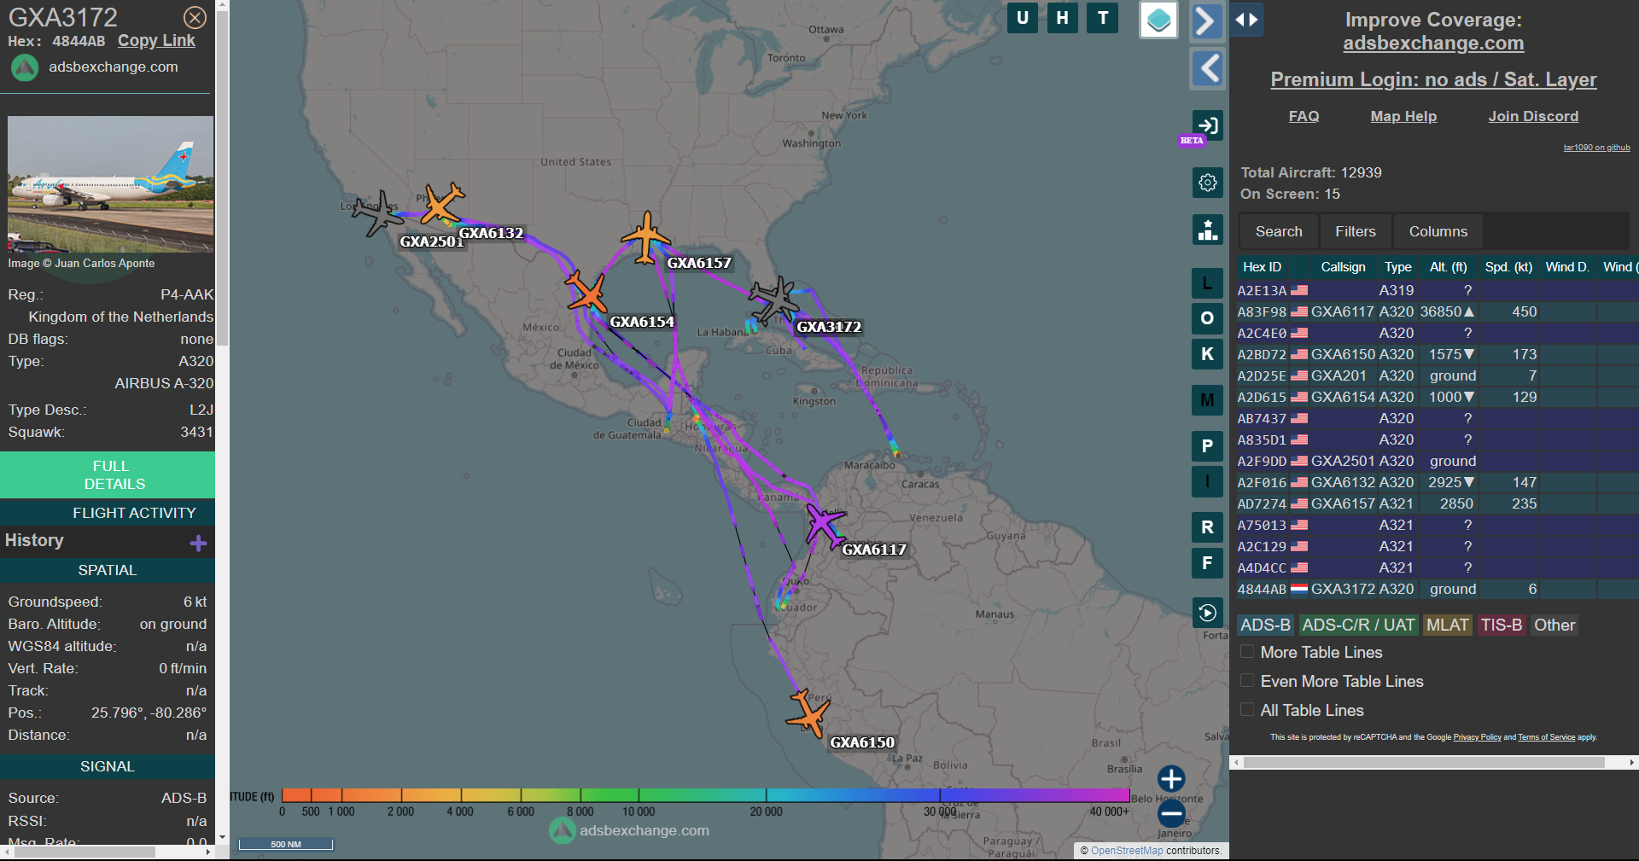Open the Join Discord link
The height and width of the screenshot is (861, 1639).
(1533, 116)
